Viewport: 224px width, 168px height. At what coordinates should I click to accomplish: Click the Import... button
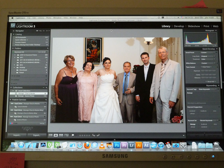point(17,135)
